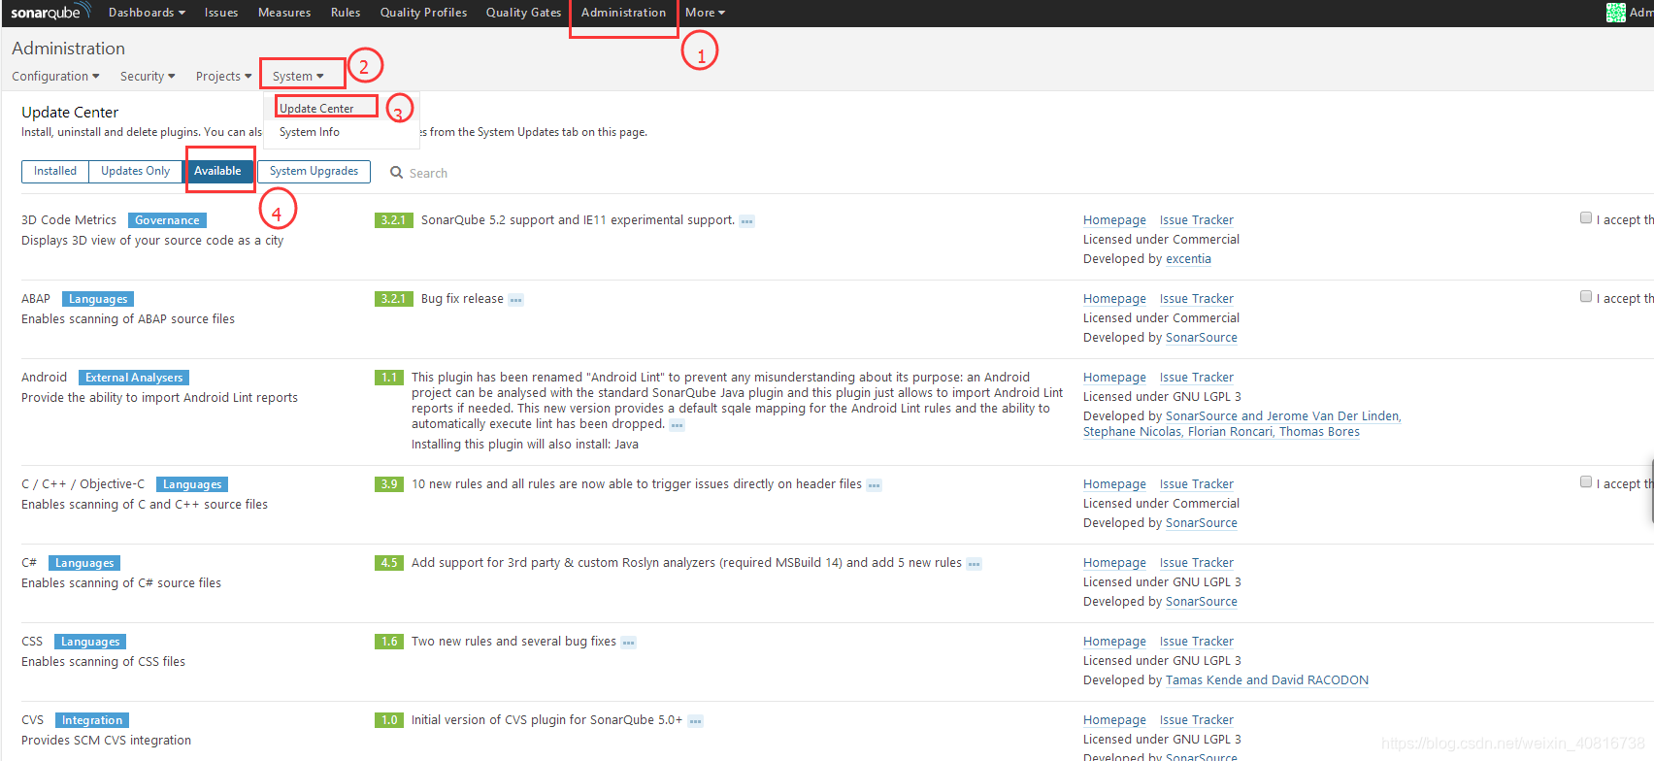Open Android Homepage link
The width and height of the screenshot is (1654, 761).
tap(1114, 378)
